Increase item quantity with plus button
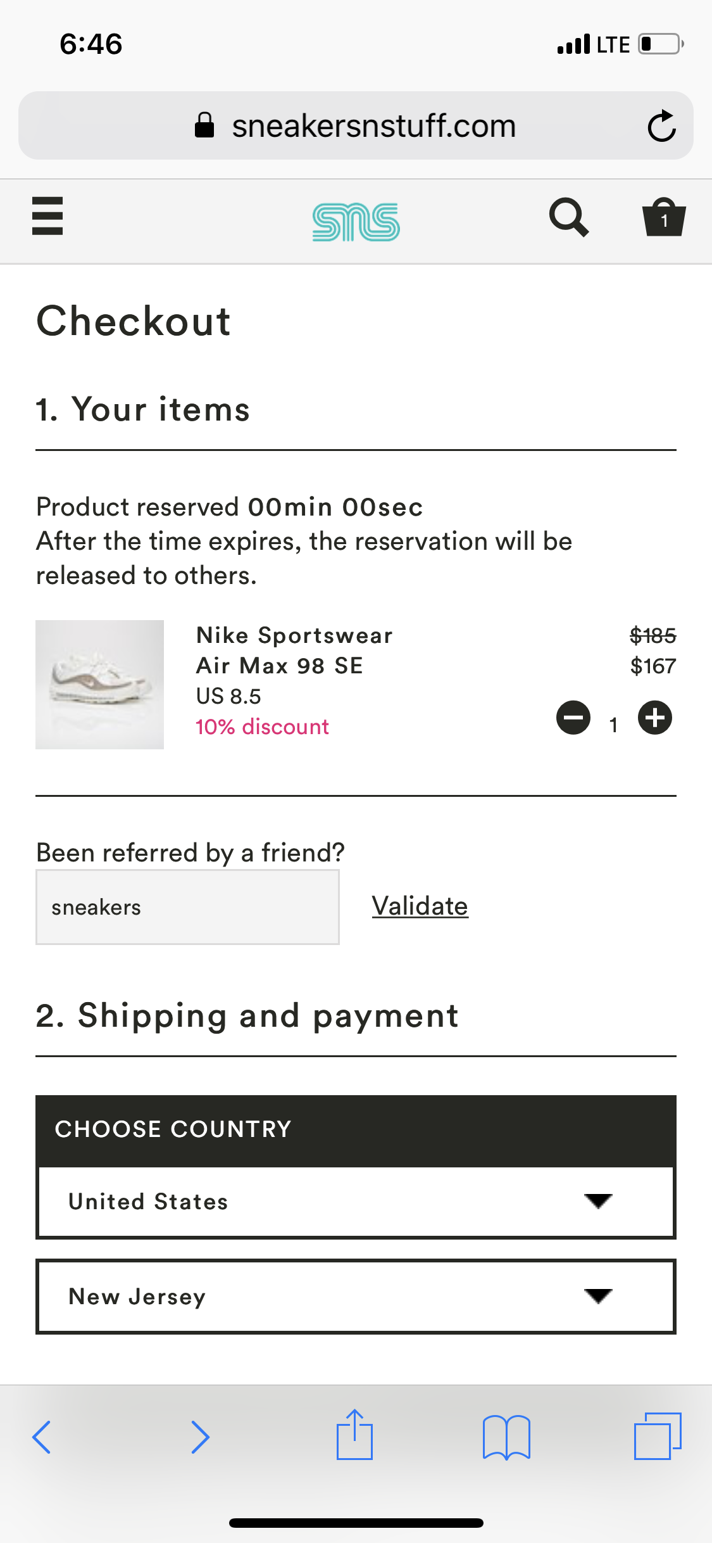This screenshot has width=712, height=1543. tap(655, 718)
